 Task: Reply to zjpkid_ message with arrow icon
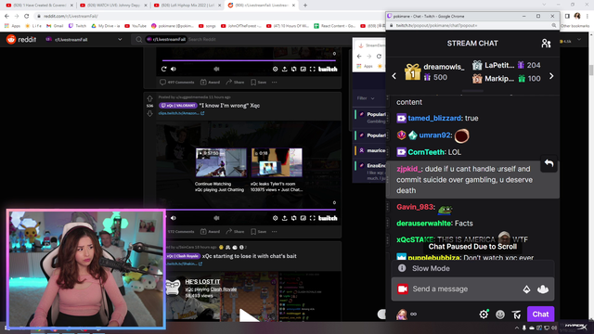549,163
